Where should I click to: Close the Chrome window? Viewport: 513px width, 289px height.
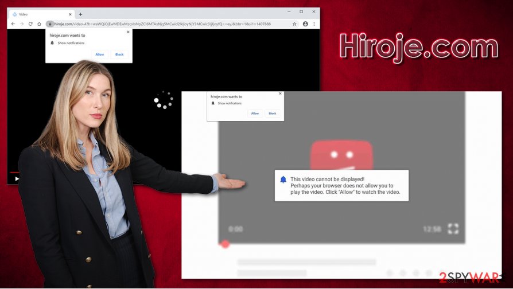(x=314, y=12)
